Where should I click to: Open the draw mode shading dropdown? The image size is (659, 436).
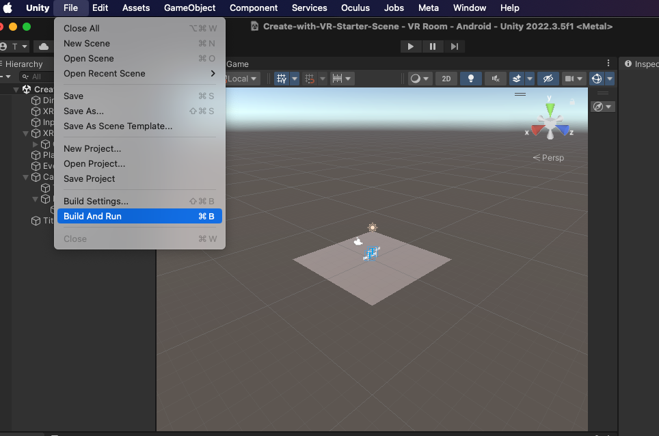tap(420, 79)
